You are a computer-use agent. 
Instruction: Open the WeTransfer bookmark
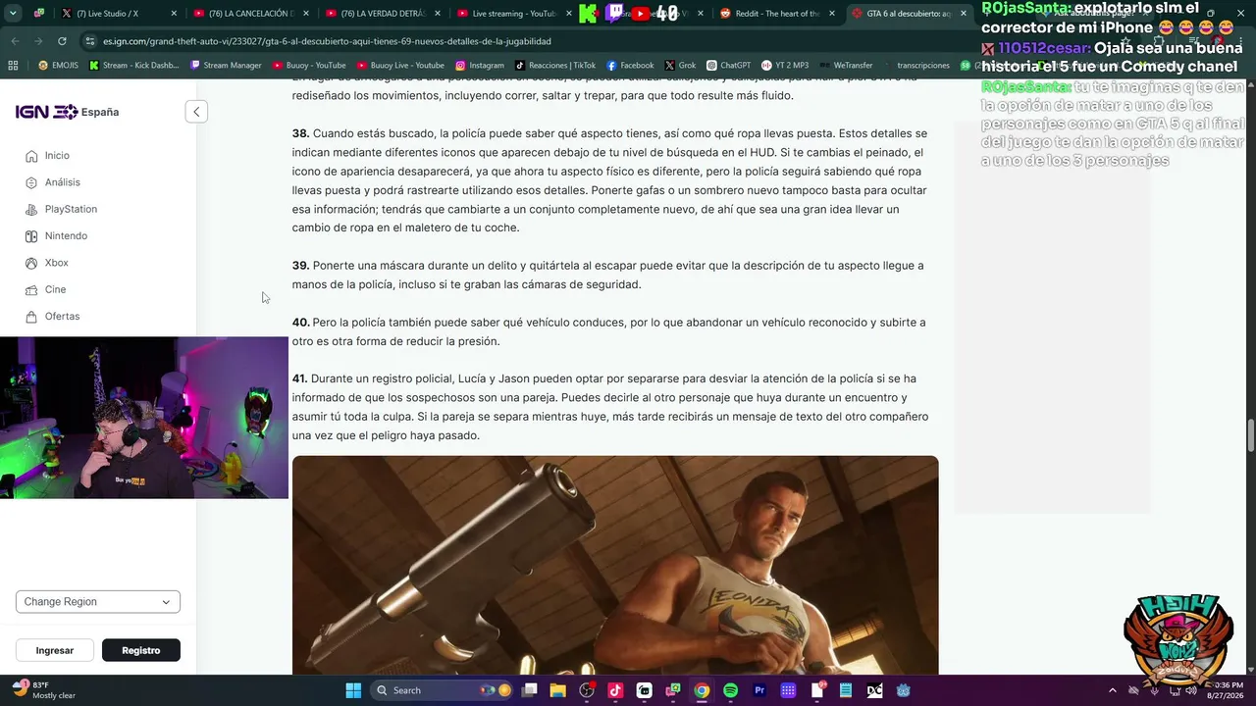pyautogui.click(x=846, y=66)
